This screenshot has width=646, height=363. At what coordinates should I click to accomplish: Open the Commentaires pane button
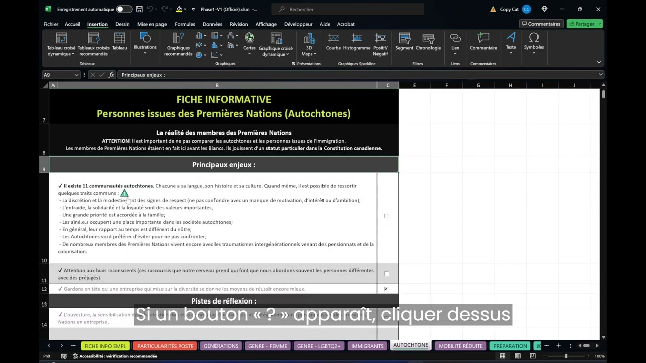[x=541, y=24]
